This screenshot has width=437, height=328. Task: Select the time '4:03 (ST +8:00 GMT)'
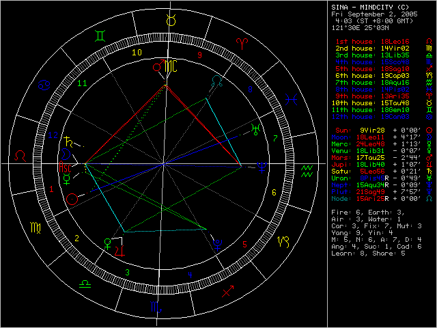pos(375,21)
